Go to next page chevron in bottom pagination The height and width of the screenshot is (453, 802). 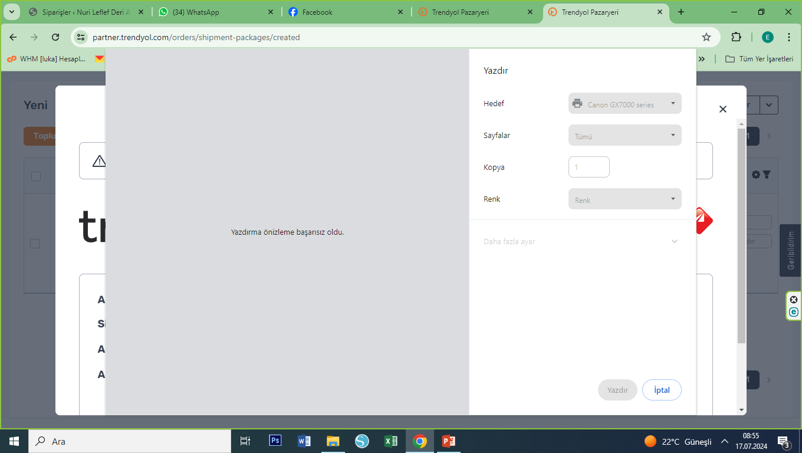[768, 379]
